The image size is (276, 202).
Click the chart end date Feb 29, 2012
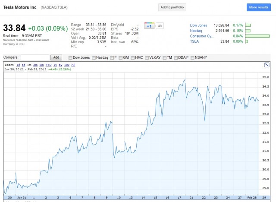(37, 69)
